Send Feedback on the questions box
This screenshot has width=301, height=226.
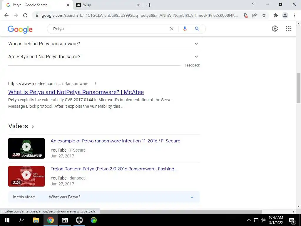pos(192,65)
